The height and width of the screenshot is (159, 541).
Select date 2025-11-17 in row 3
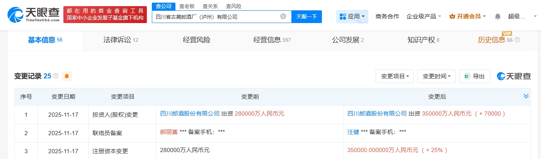(63, 151)
